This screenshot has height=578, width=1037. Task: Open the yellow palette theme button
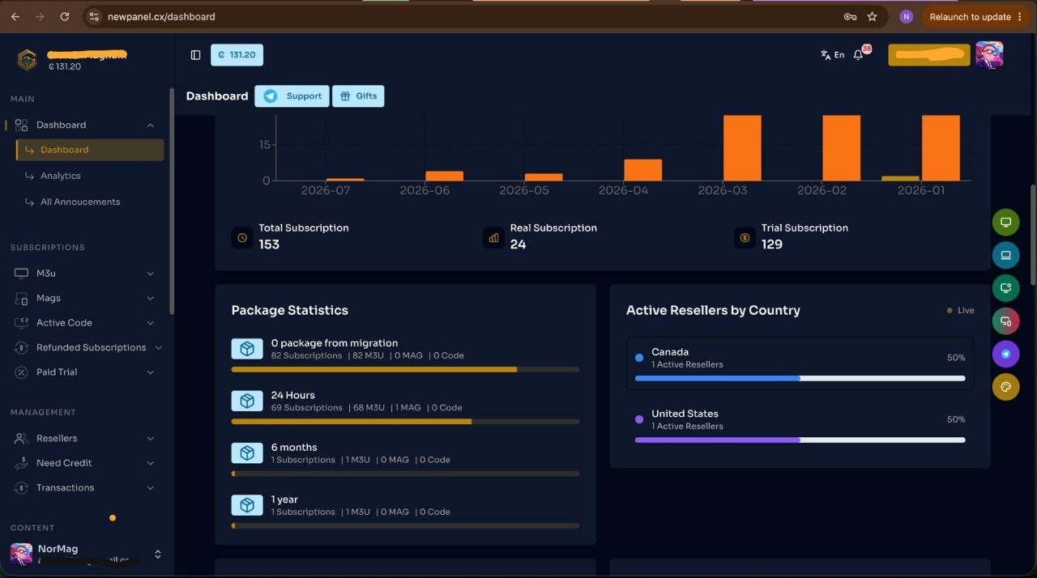coord(1005,387)
